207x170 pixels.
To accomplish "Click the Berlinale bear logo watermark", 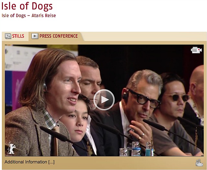I will [12, 148].
